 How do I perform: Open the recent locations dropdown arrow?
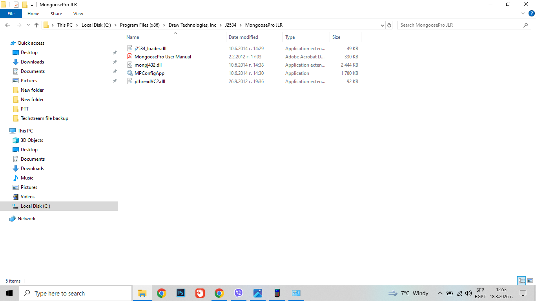(x=28, y=25)
